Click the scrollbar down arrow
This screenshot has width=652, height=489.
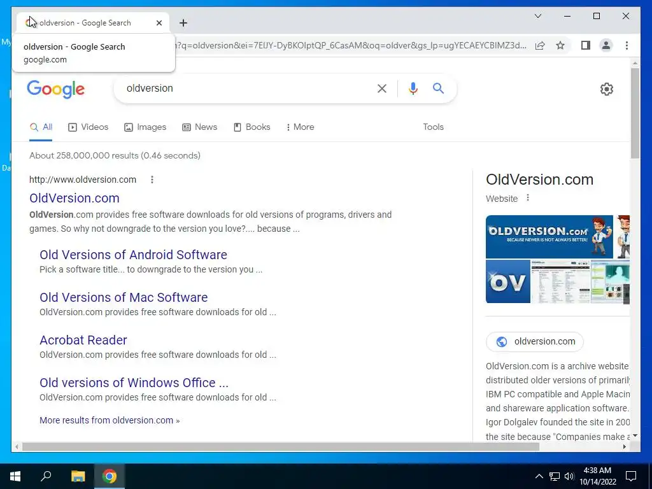pyautogui.click(x=635, y=436)
